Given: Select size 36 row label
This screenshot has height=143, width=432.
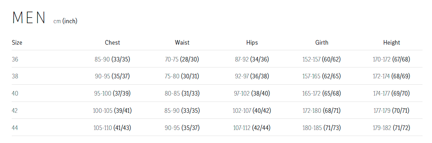Looking at the screenshot, I should 15,59.
